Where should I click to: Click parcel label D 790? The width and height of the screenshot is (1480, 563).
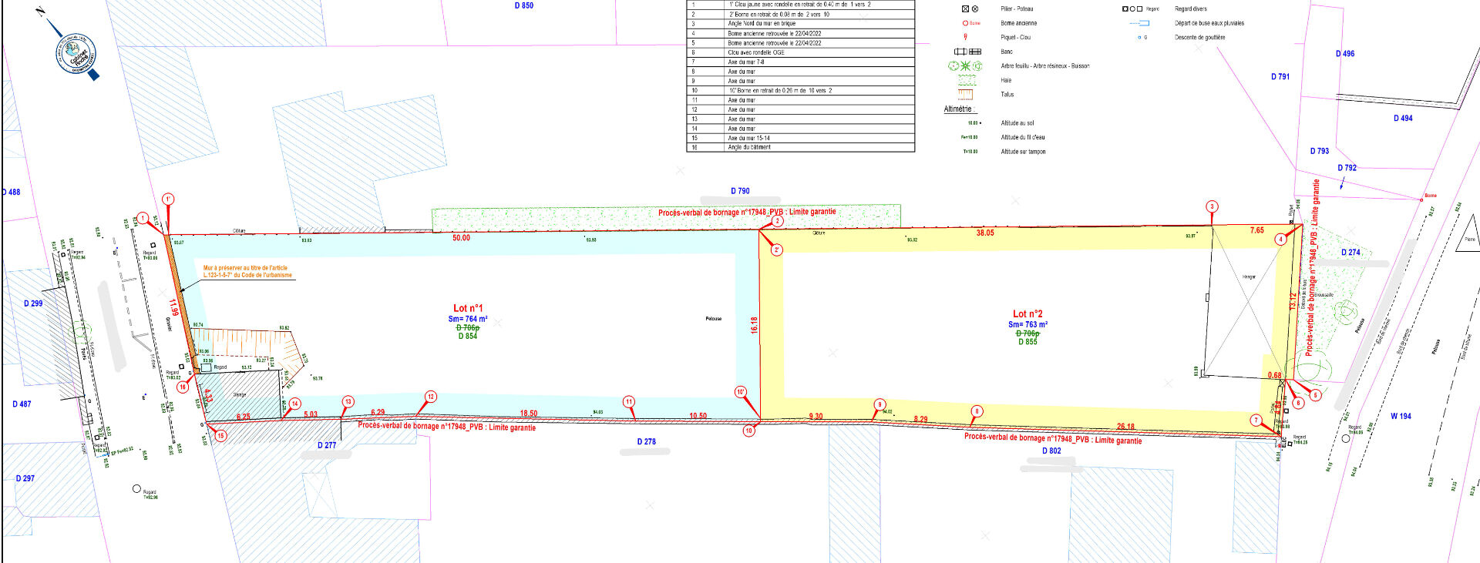[x=740, y=191]
